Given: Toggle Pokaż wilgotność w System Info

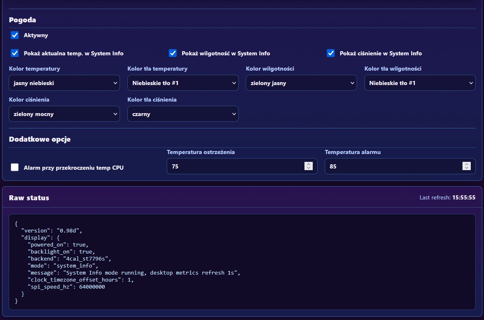Looking at the screenshot, I should tap(173, 53).
